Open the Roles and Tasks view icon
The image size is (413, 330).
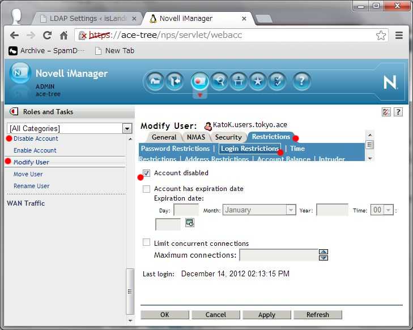pyautogui.click(x=199, y=81)
